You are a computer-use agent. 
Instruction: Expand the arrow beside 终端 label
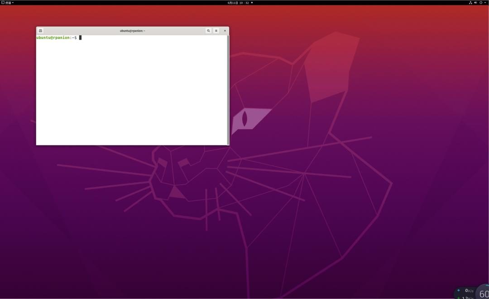[x=13, y=3]
